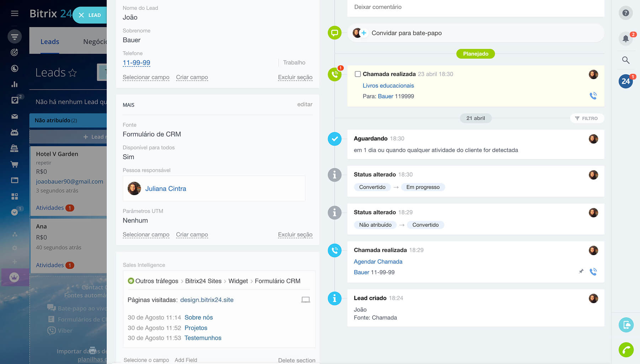640x364 pixels.
Task: Open the mail icon in sidebar
Action: coord(15,117)
